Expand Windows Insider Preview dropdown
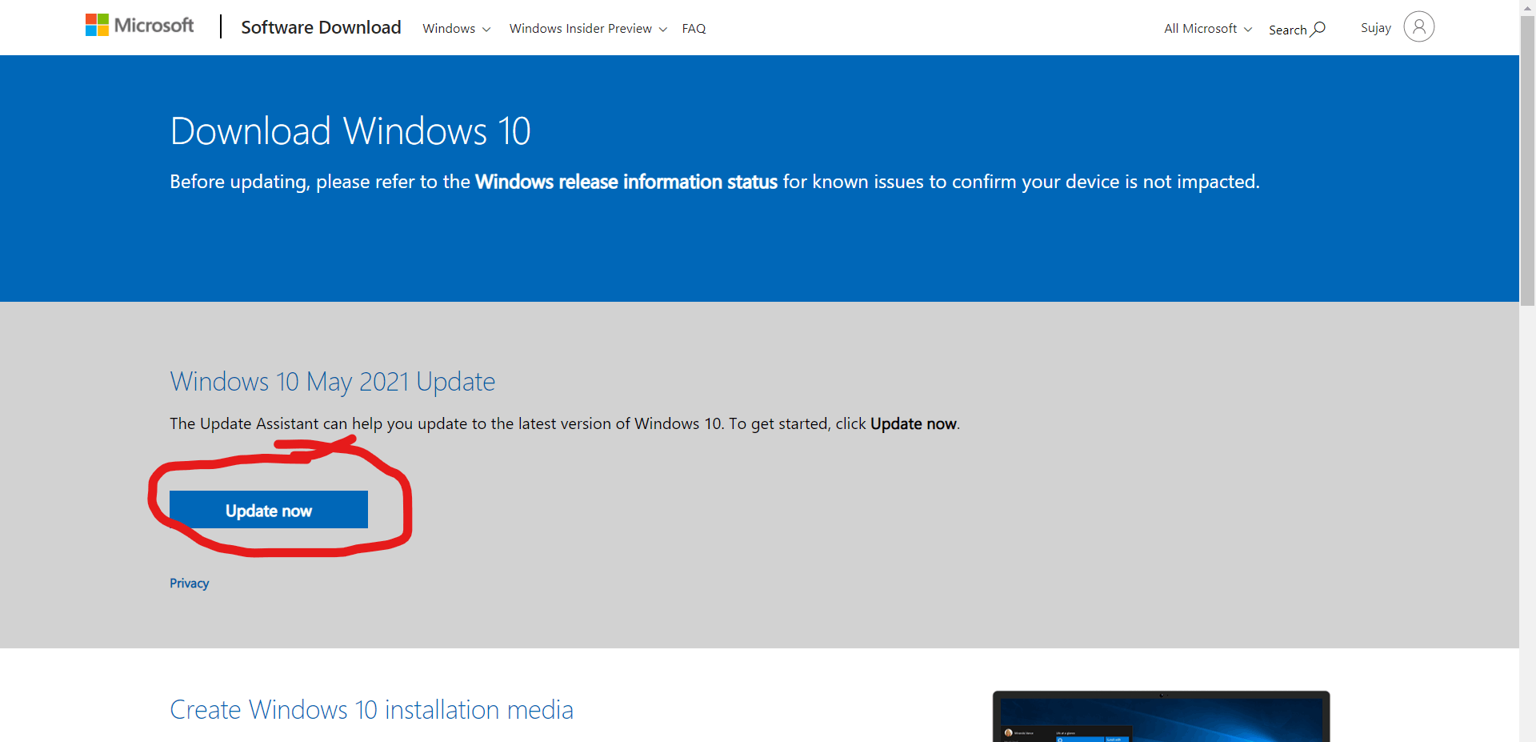 [588, 29]
